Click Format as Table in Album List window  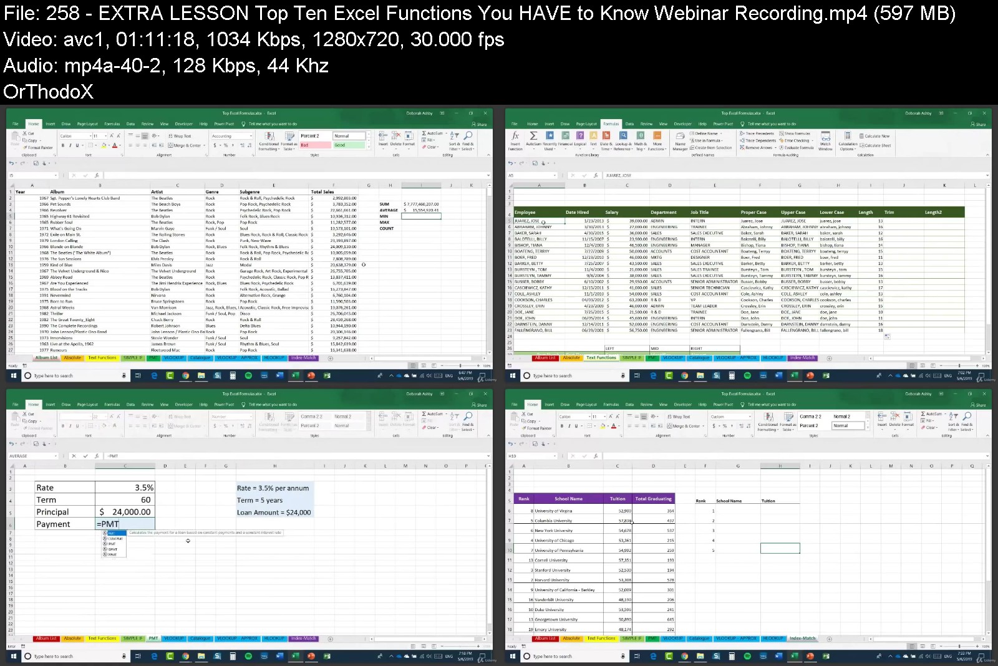coord(289,141)
